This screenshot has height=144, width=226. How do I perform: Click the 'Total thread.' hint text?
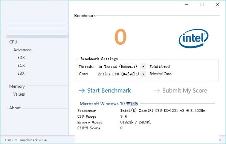coord(160,67)
